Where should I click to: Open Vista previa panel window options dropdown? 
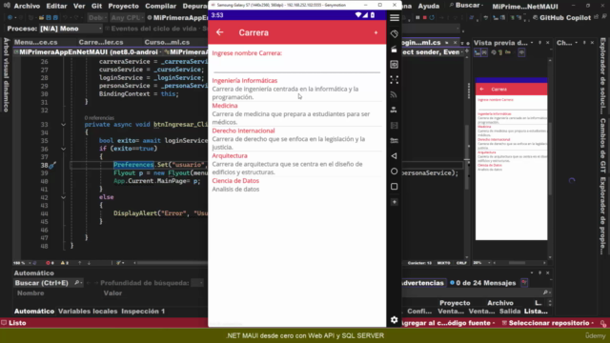[x=532, y=43]
